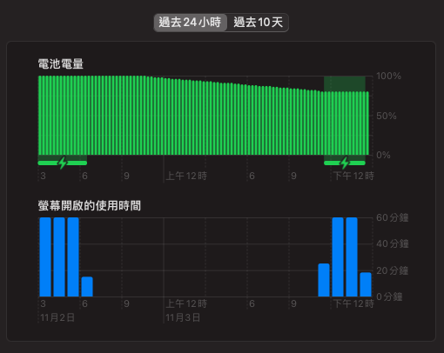Screen dimensions: 444x353
Task: Click the 20 分鐘 axis label
Action: click(x=393, y=270)
